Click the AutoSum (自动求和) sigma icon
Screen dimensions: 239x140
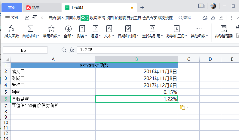click(30, 29)
